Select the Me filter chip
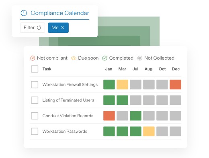This screenshot has height=158, width=209. [x=58, y=28]
